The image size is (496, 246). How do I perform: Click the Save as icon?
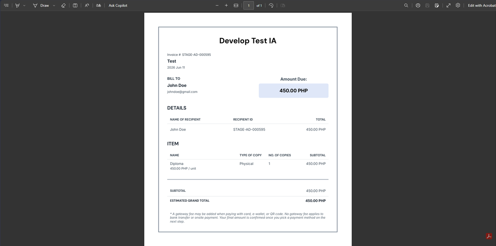[x=437, y=5]
